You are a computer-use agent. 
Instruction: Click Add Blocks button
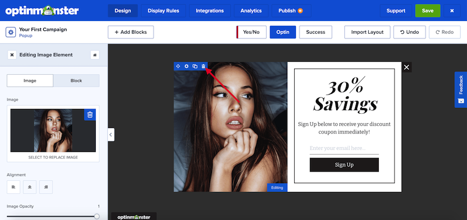(x=131, y=32)
